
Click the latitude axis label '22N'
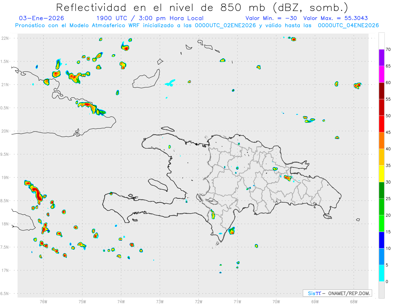(5, 38)
